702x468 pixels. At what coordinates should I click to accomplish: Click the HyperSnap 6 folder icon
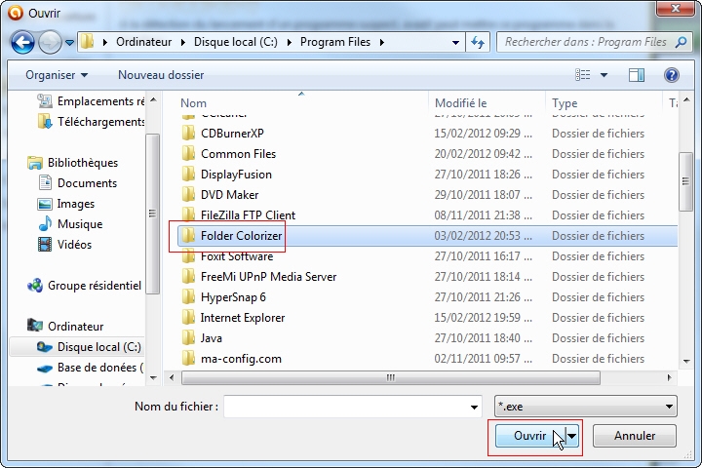188,297
